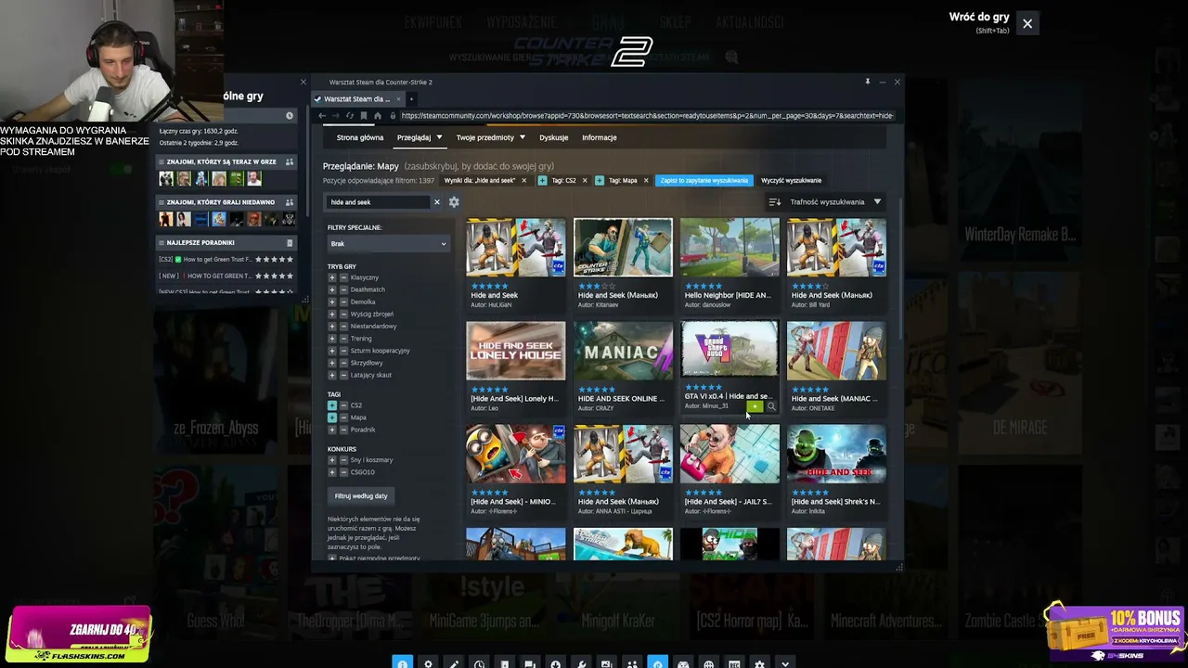Select the 'Warsztat Steam dla...' browser tab
The height and width of the screenshot is (668, 1188).
(358, 98)
